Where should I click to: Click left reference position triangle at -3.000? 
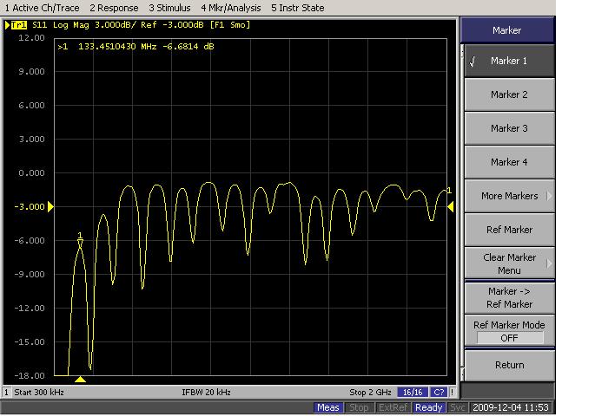50,206
